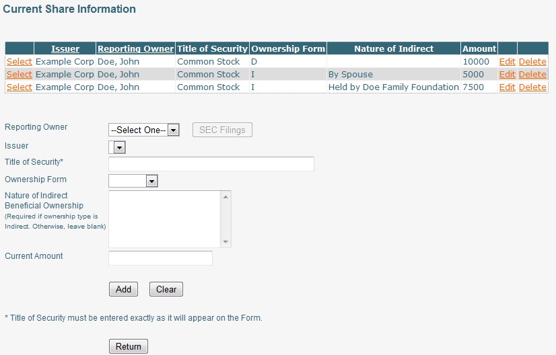
Task: Sort table by Reporting Owner header
Action: [135, 48]
